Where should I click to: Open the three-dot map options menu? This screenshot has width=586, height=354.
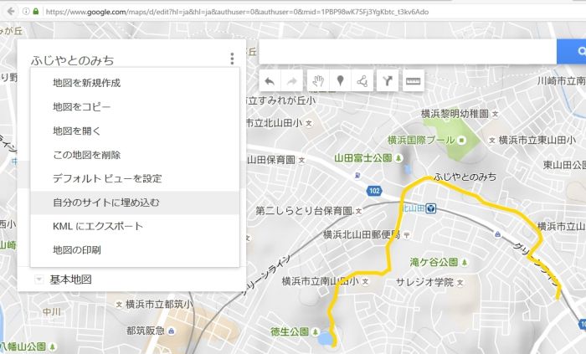pos(232,59)
